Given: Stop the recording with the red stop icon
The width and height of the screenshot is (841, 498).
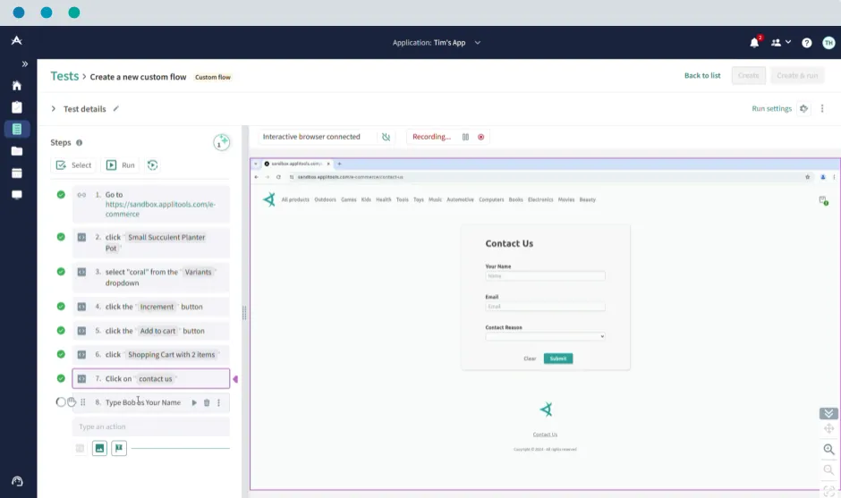Looking at the screenshot, I should click(x=480, y=137).
